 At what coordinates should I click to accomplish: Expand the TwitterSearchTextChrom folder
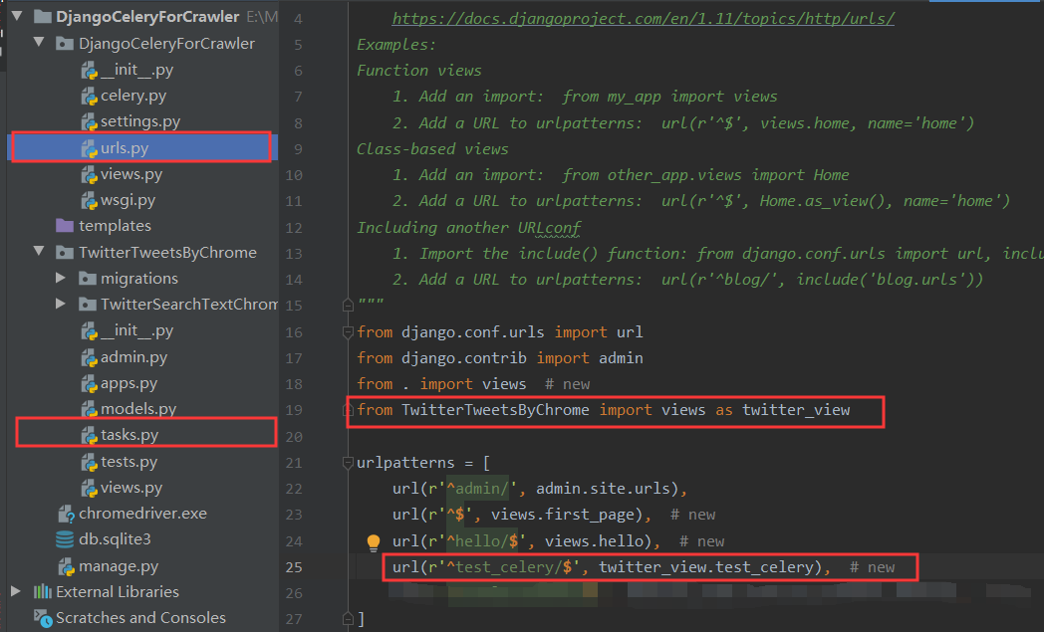61,304
